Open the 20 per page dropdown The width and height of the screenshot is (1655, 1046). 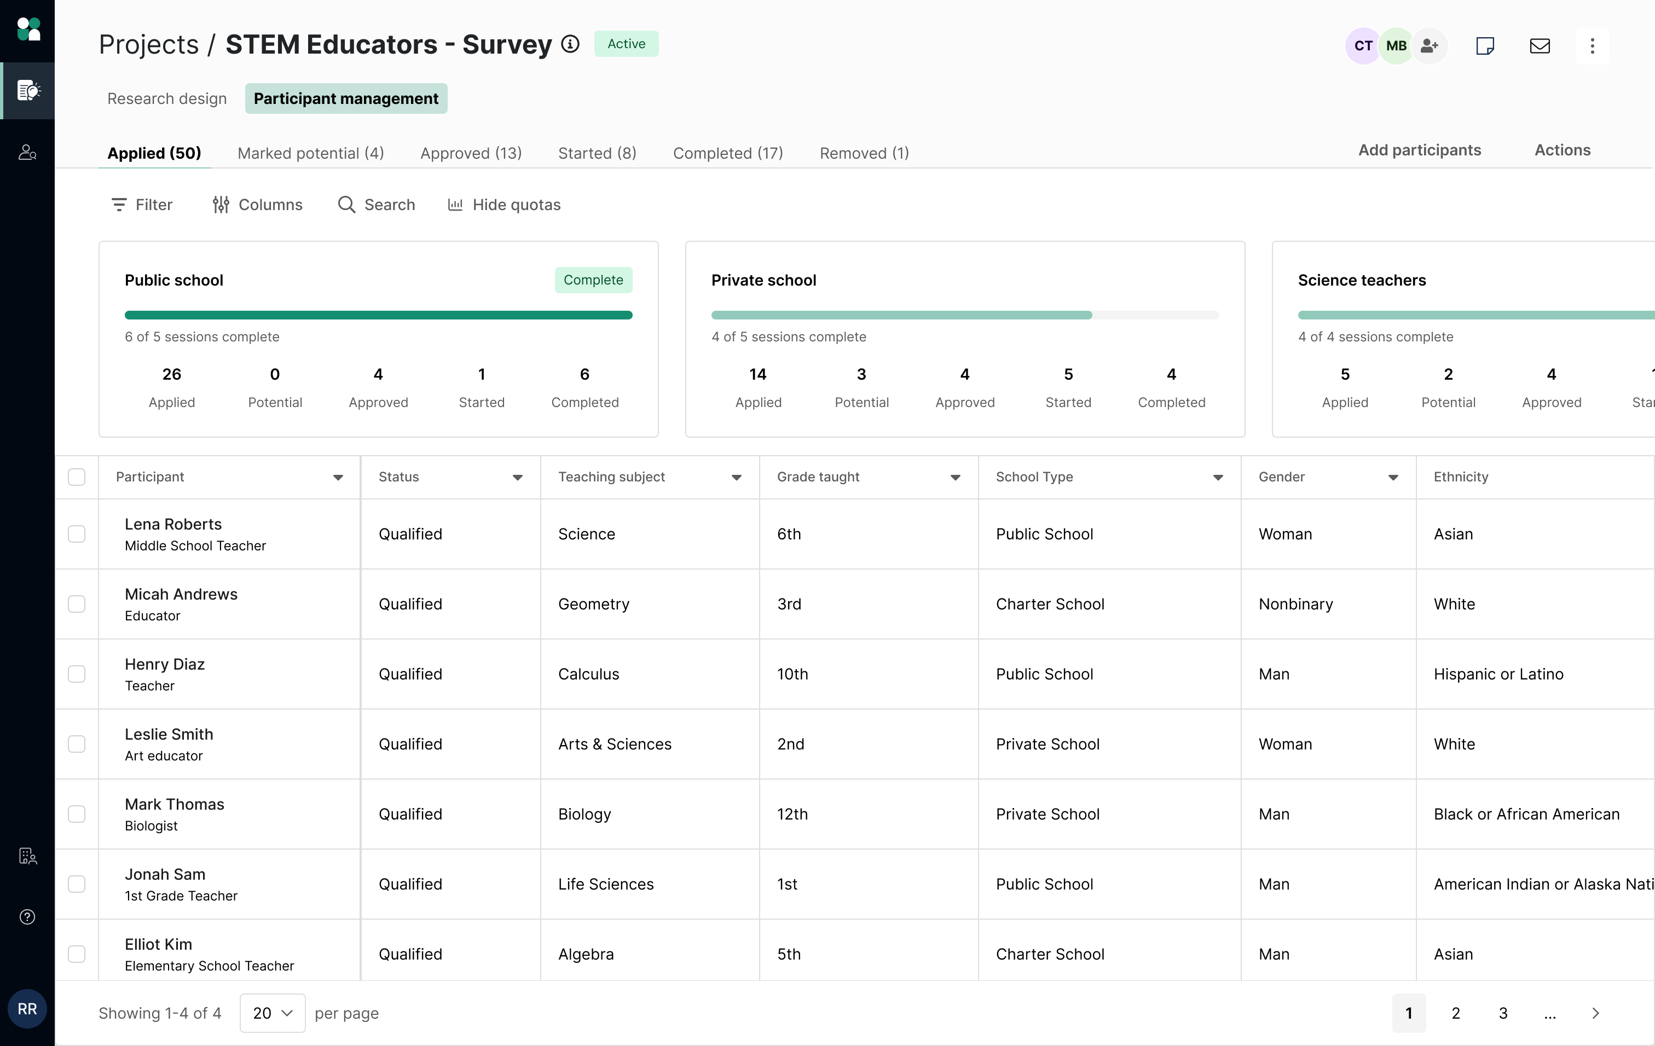pos(272,1013)
